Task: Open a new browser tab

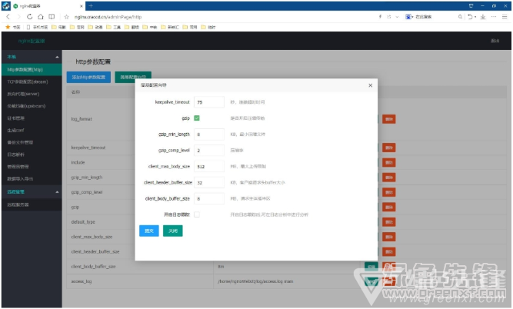Action: coord(91,6)
